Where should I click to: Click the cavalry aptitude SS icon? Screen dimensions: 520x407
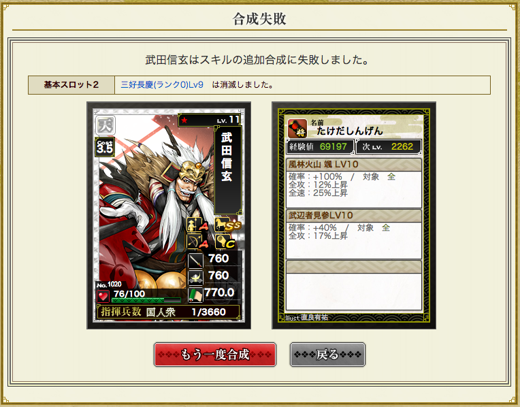click(x=227, y=225)
